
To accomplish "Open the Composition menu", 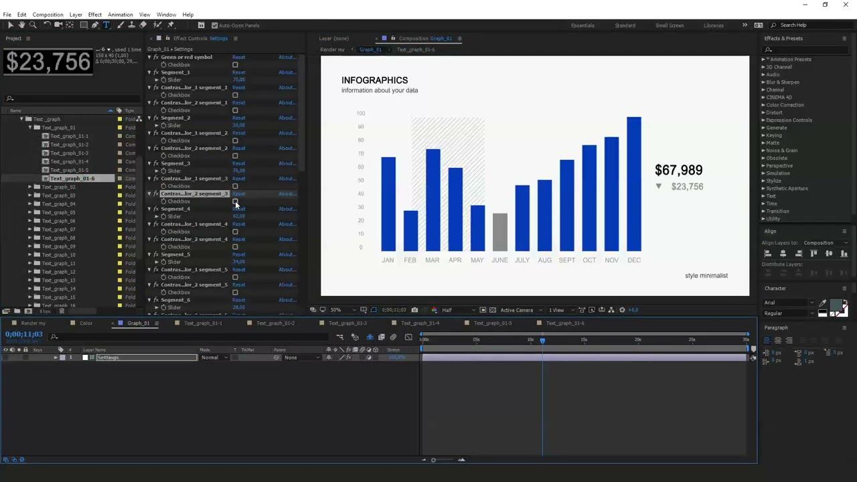I will point(48,15).
